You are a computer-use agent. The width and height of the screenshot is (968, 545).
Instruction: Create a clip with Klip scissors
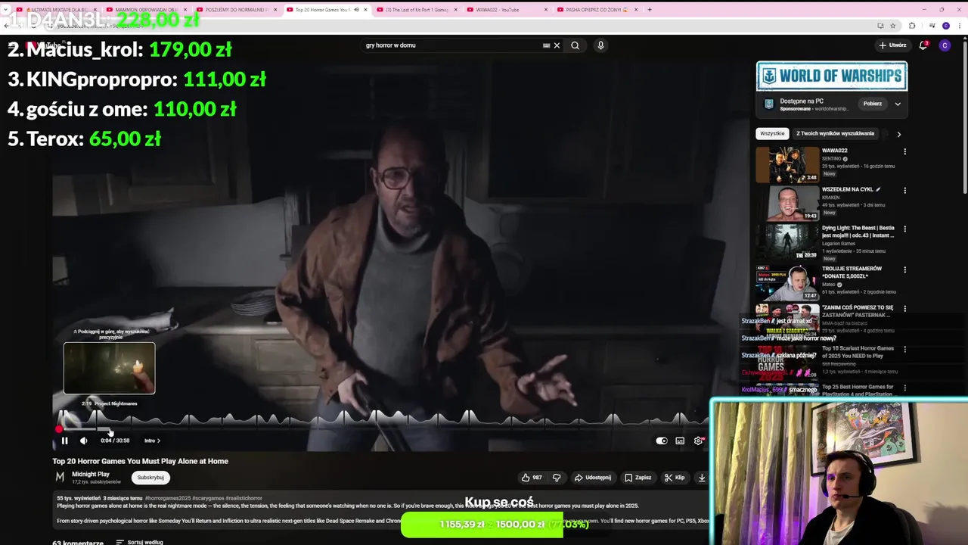click(675, 478)
